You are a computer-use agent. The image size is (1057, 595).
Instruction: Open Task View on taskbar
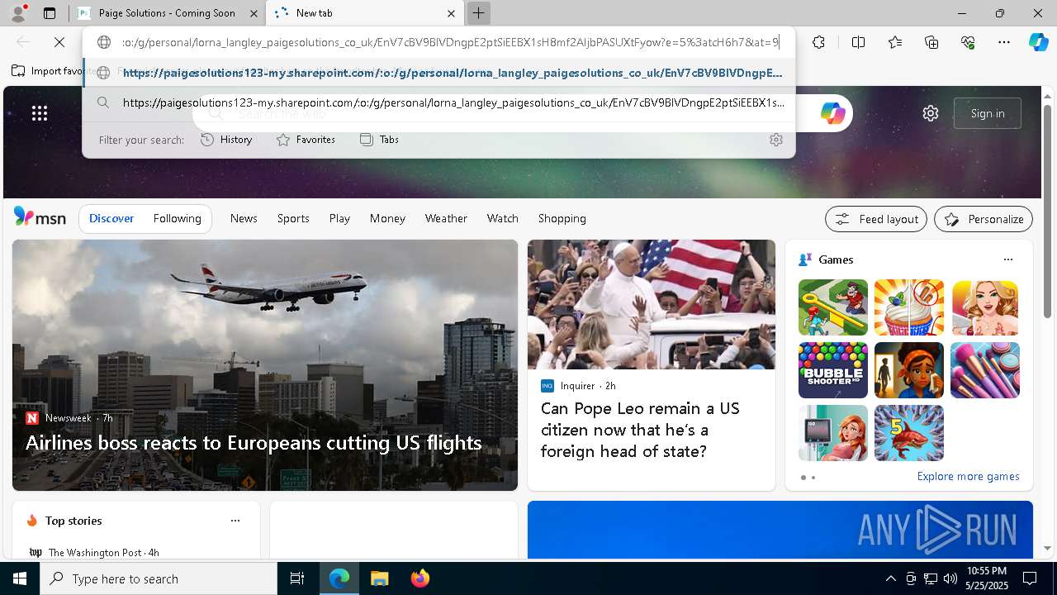297,578
